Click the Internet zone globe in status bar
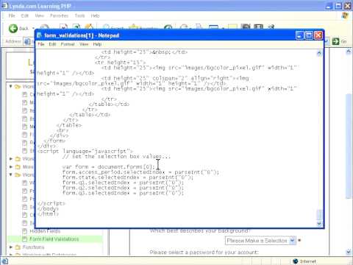The image size is (353, 265). 296,261
